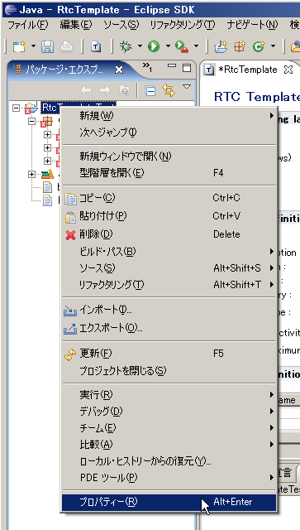
Task: Collapse the RtcTemplate project tree node
Action: pos(16,108)
